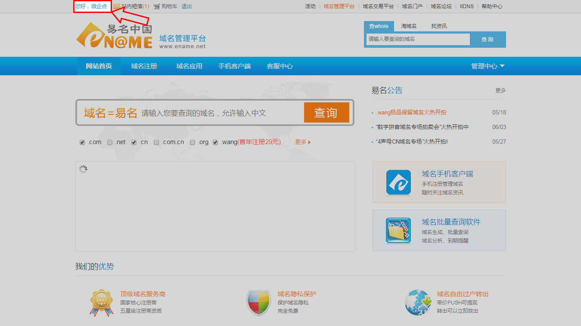581x326 pixels.
Task: Uncheck the .cn checkbox
Action: click(x=134, y=142)
